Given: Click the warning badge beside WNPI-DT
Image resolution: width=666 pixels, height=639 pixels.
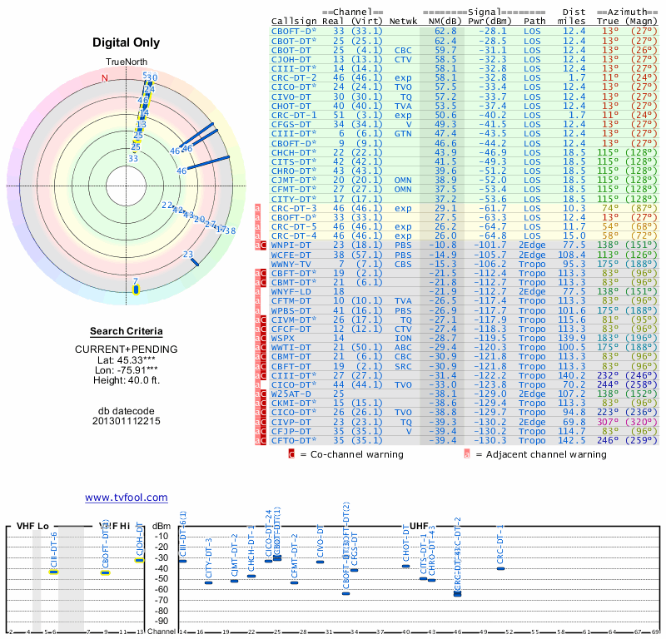Looking at the screenshot, I should pyautogui.click(x=261, y=245).
